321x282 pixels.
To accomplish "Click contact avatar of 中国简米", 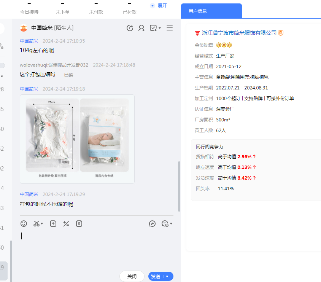I will (x=24, y=28).
